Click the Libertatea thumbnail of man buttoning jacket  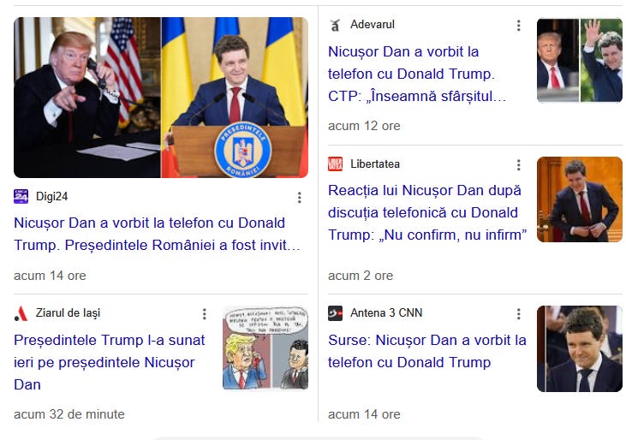579,199
